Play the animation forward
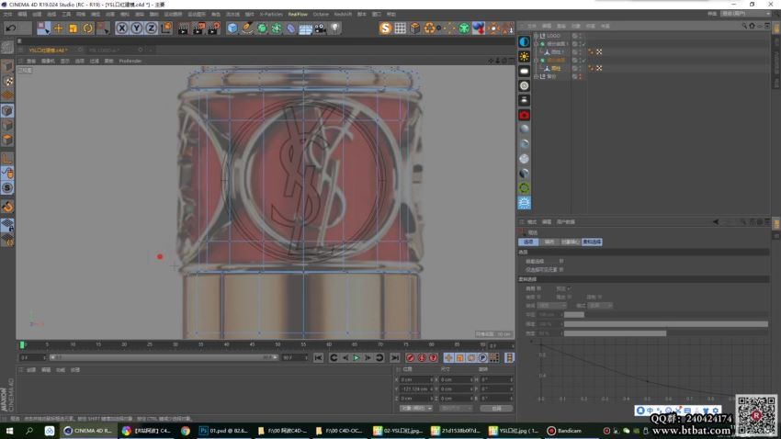781x439 pixels. 357,358
